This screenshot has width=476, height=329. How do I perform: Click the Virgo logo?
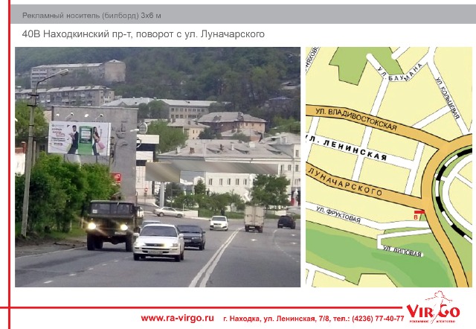432,310
